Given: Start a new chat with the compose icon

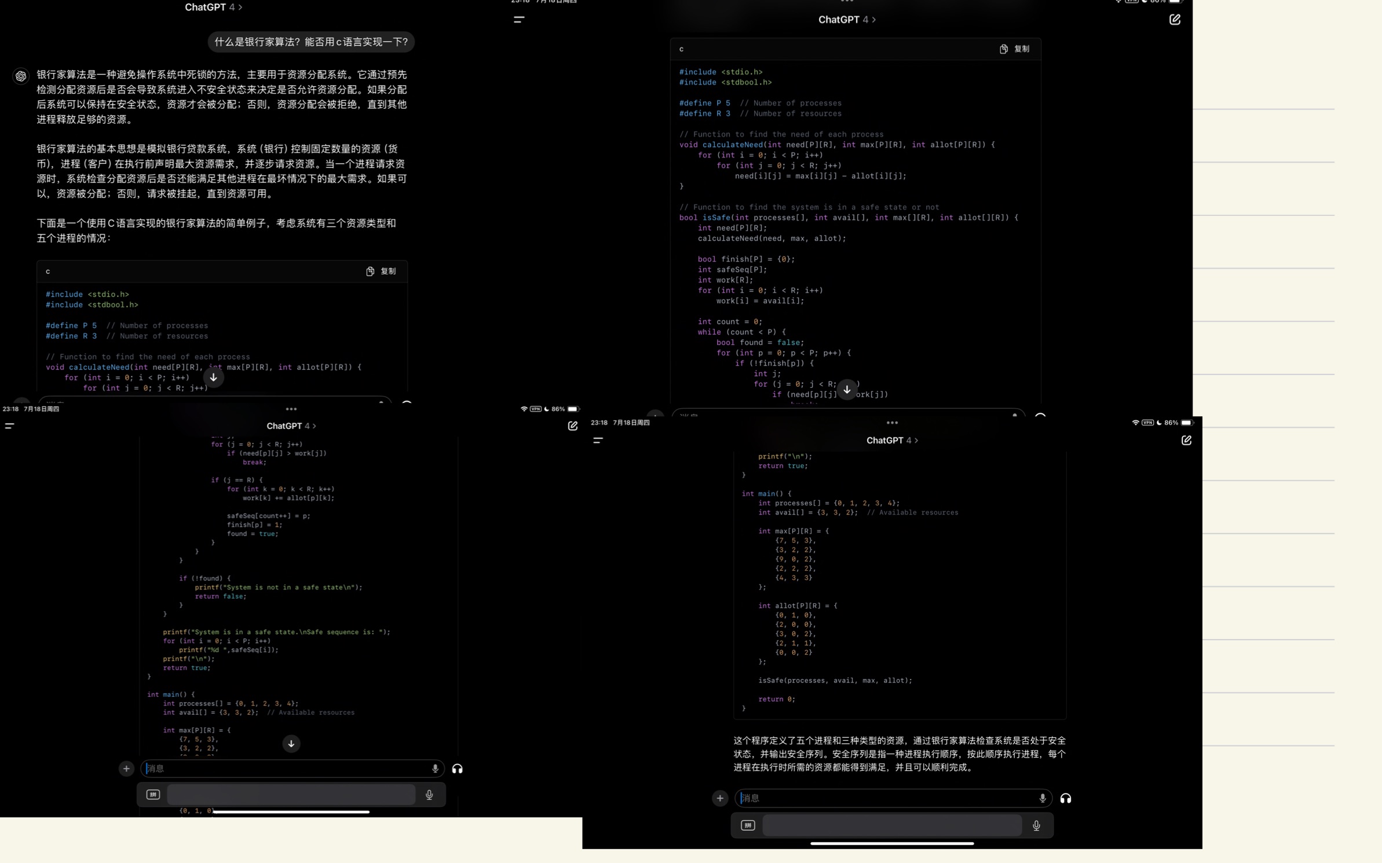Looking at the screenshot, I should tap(1175, 19).
